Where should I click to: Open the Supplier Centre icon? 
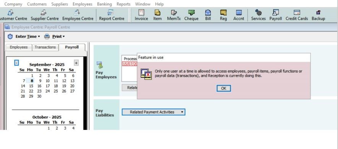pyautogui.click(x=44, y=13)
